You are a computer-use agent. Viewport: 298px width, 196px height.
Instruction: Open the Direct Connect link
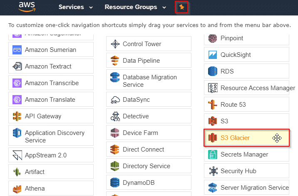(144, 149)
